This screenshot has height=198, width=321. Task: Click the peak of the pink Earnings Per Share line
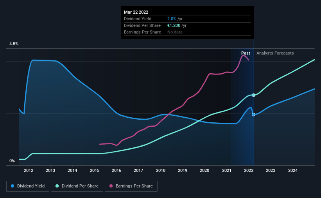[x=243, y=55]
